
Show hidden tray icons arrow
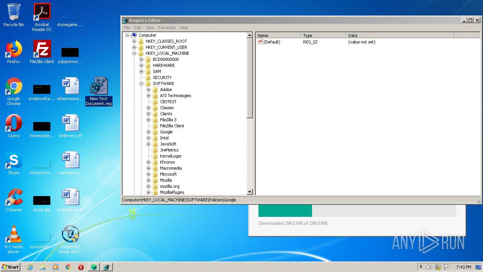coord(421,267)
